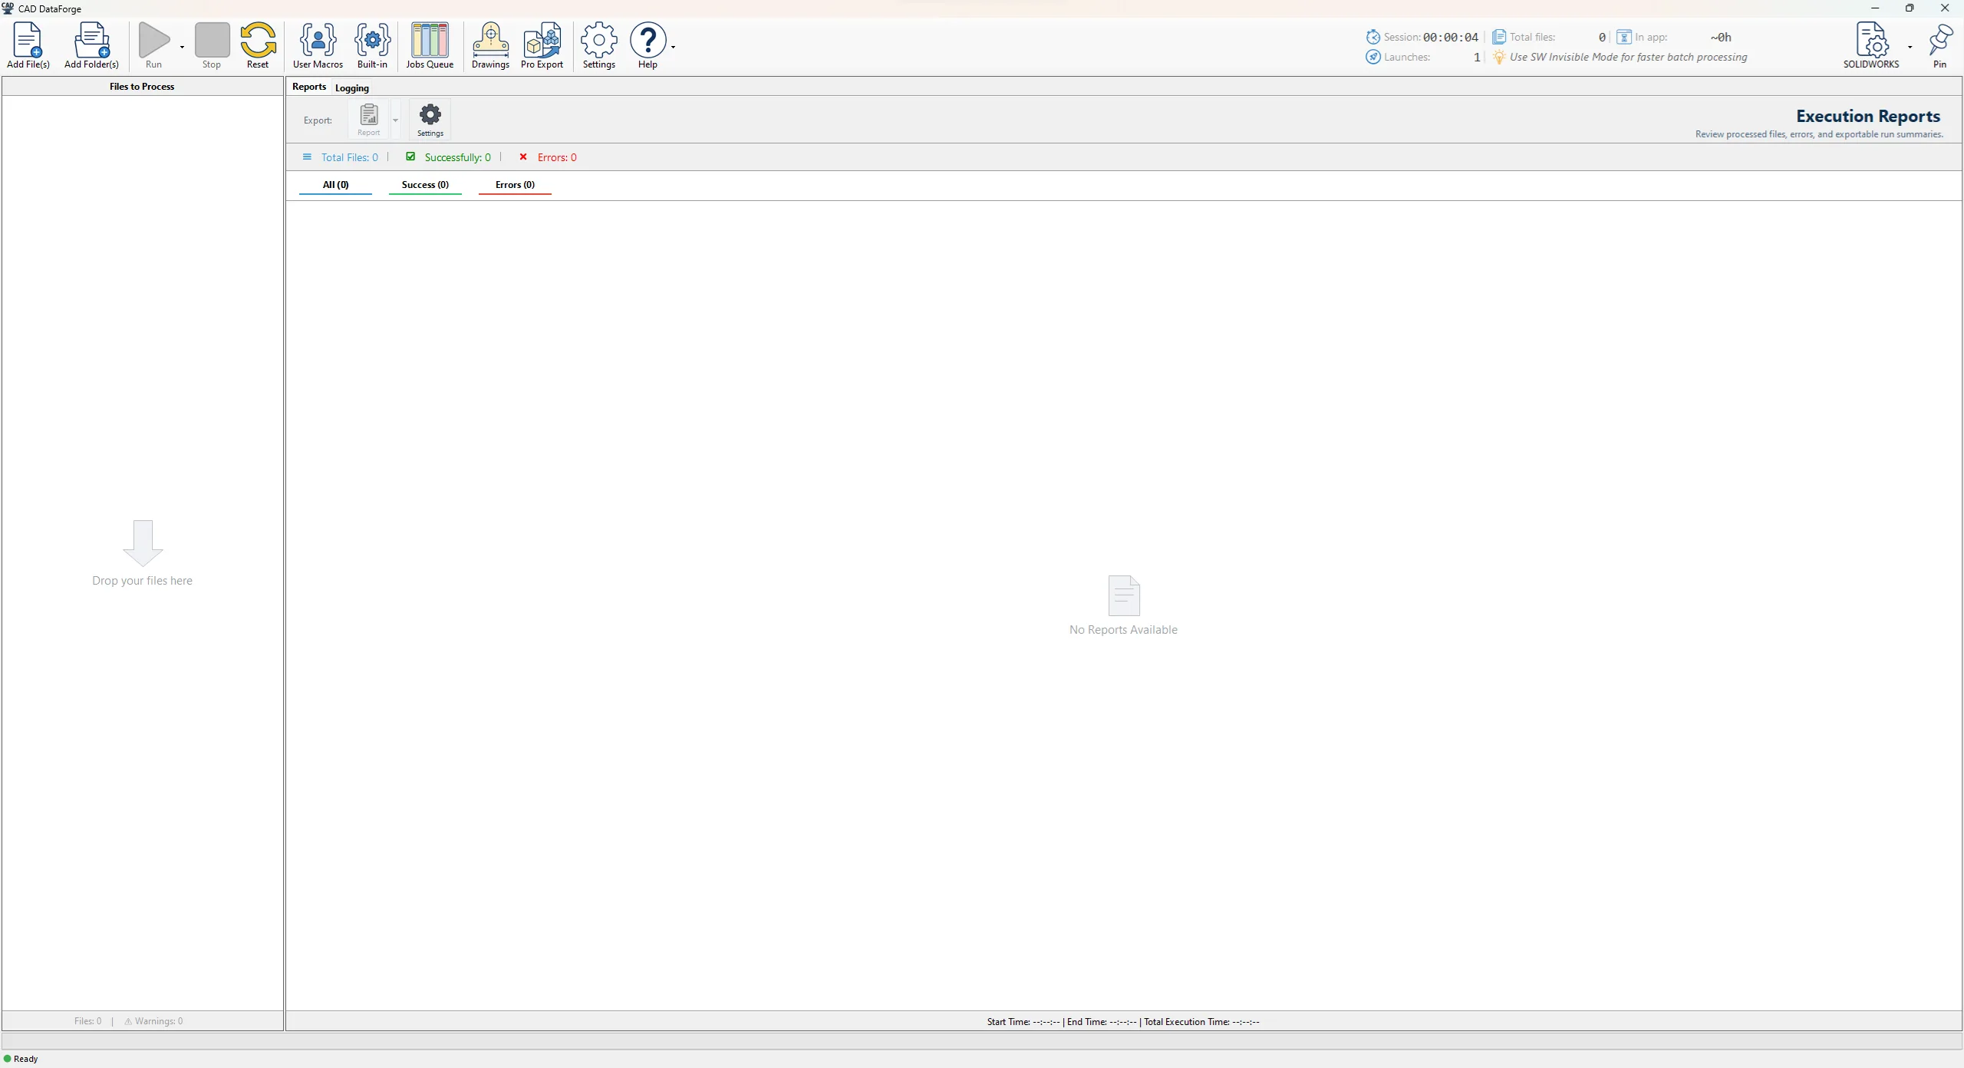This screenshot has width=1964, height=1068.
Task: Minimize the CAD DataForge window
Action: (x=1874, y=8)
